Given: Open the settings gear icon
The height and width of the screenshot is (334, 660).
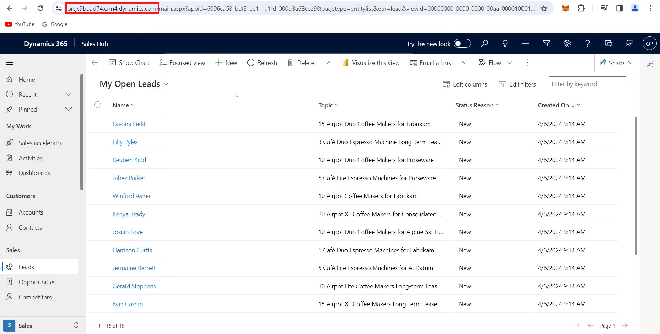Looking at the screenshot, I should click(x=567, y=44).
